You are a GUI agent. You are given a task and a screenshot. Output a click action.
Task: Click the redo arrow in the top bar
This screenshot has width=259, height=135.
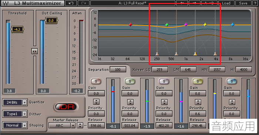[x=84, y=3]
